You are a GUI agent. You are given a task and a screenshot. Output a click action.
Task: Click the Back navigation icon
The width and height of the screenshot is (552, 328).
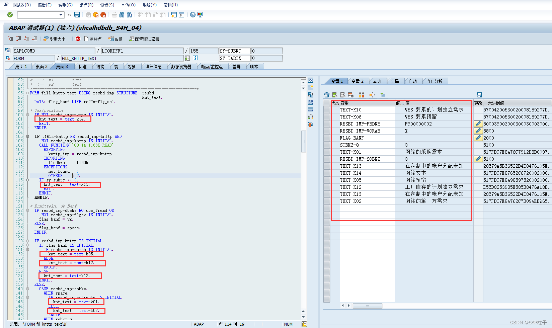pos(88,15)
